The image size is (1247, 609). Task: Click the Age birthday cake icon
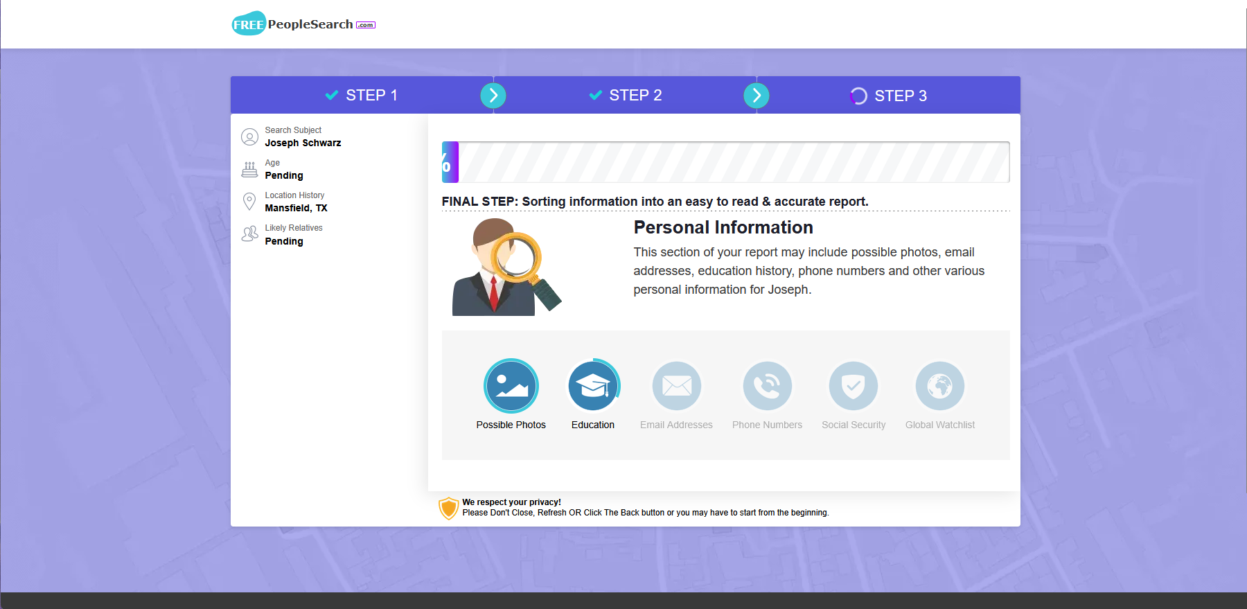249,169
